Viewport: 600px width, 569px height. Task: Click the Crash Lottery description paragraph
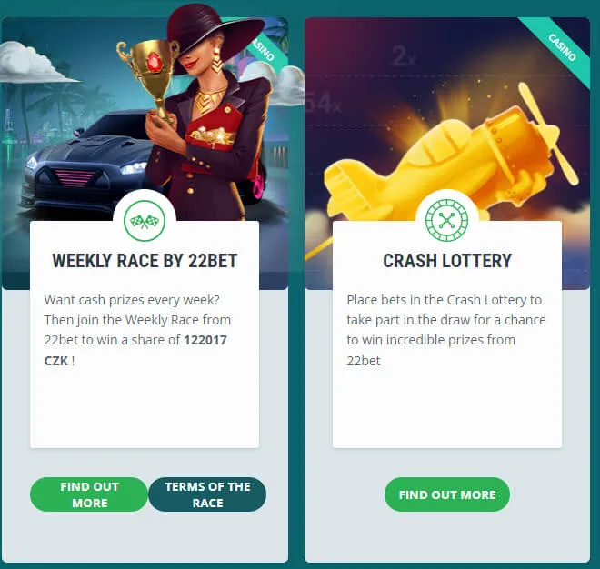point(446,330)
